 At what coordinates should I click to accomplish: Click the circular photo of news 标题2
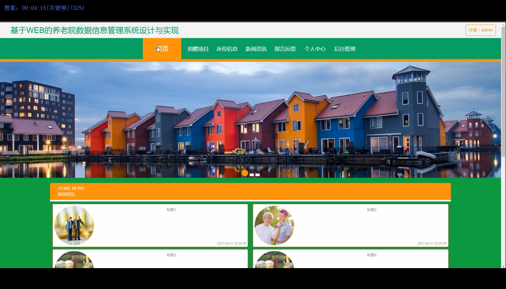pyautogui.click(x=274, y=225)
